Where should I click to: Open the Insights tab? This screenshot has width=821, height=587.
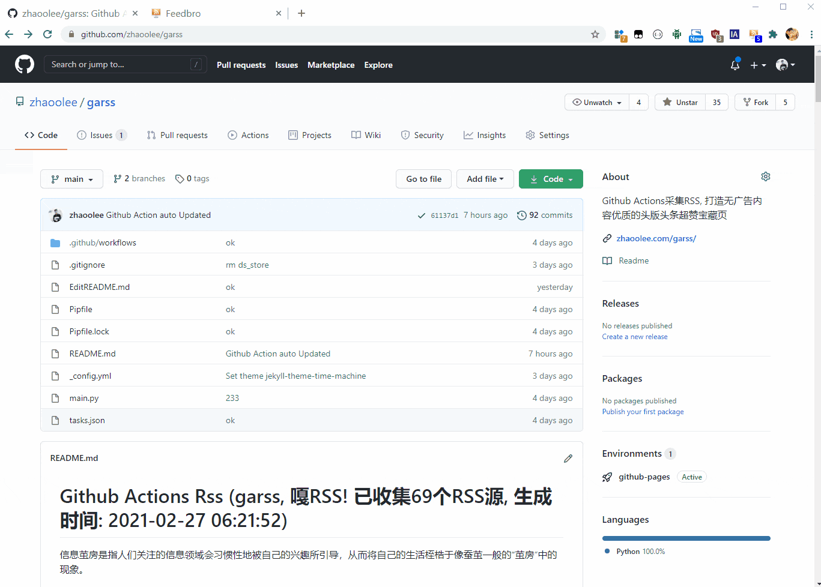485,135
